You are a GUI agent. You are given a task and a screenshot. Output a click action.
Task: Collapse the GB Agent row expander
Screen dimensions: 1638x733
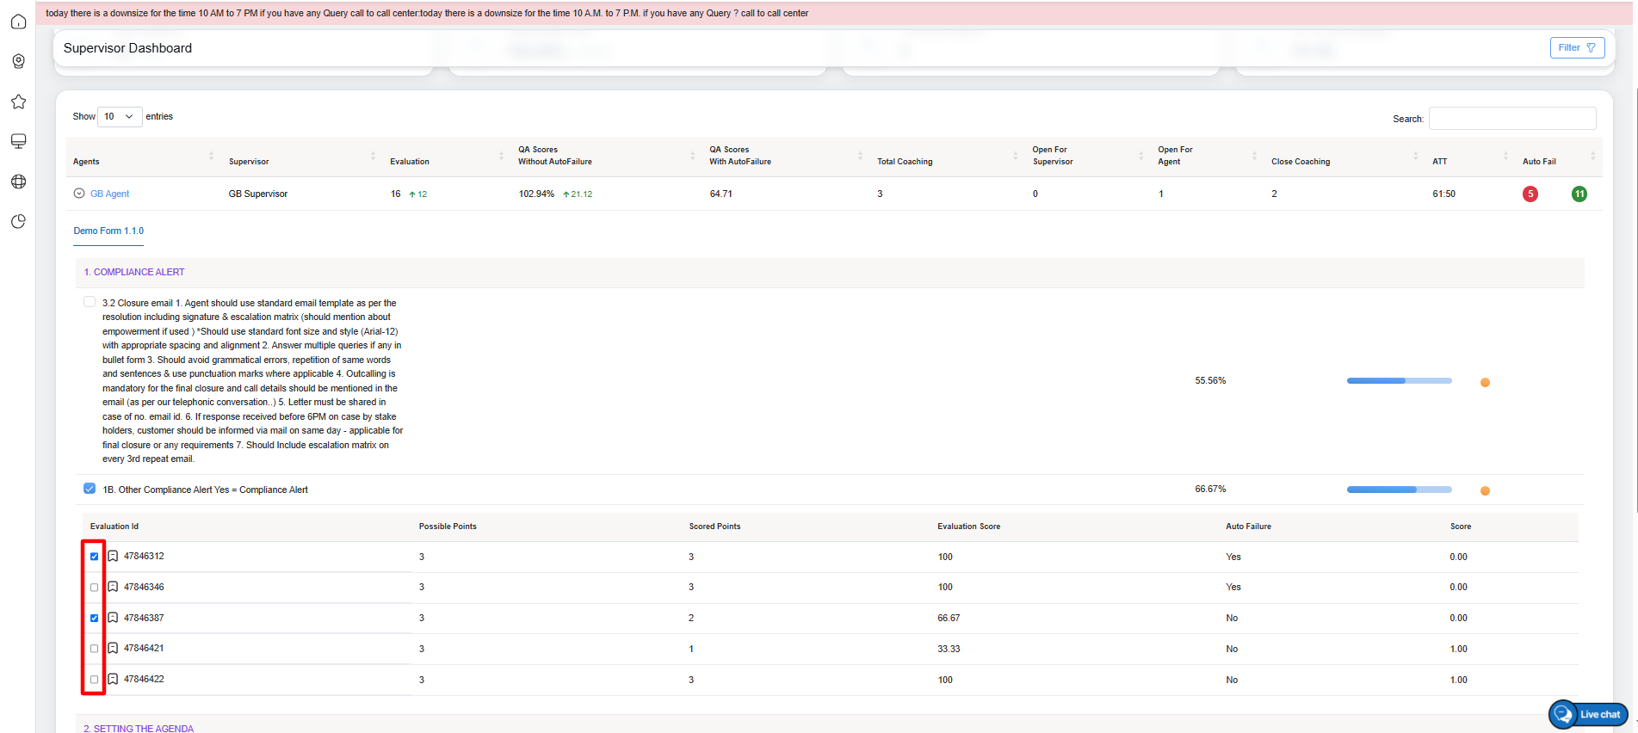click(79, 194)
